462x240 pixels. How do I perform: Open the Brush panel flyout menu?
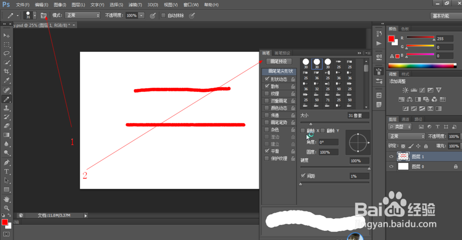368,53
